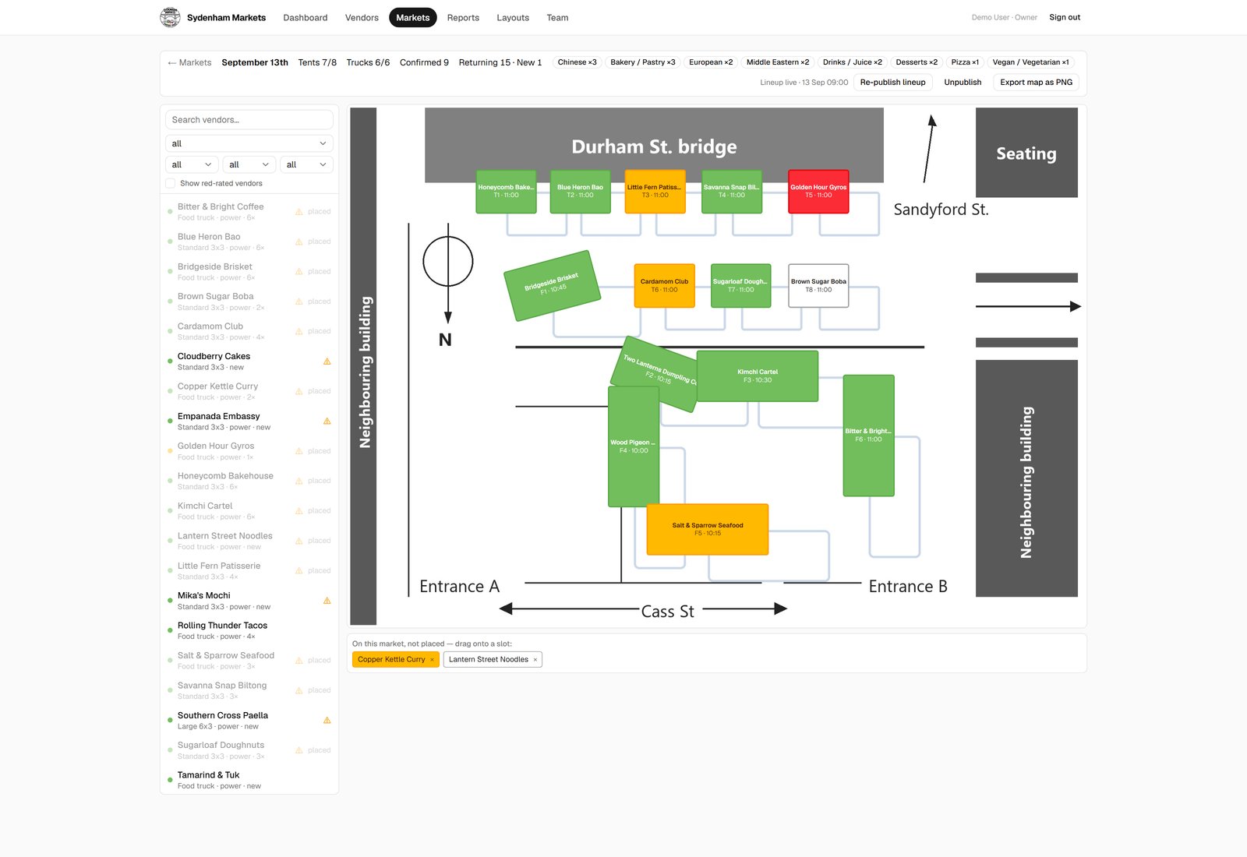Remove Lantern Street Noodles chip with x
Viewport: 1247px width, 857px height.
535,660
